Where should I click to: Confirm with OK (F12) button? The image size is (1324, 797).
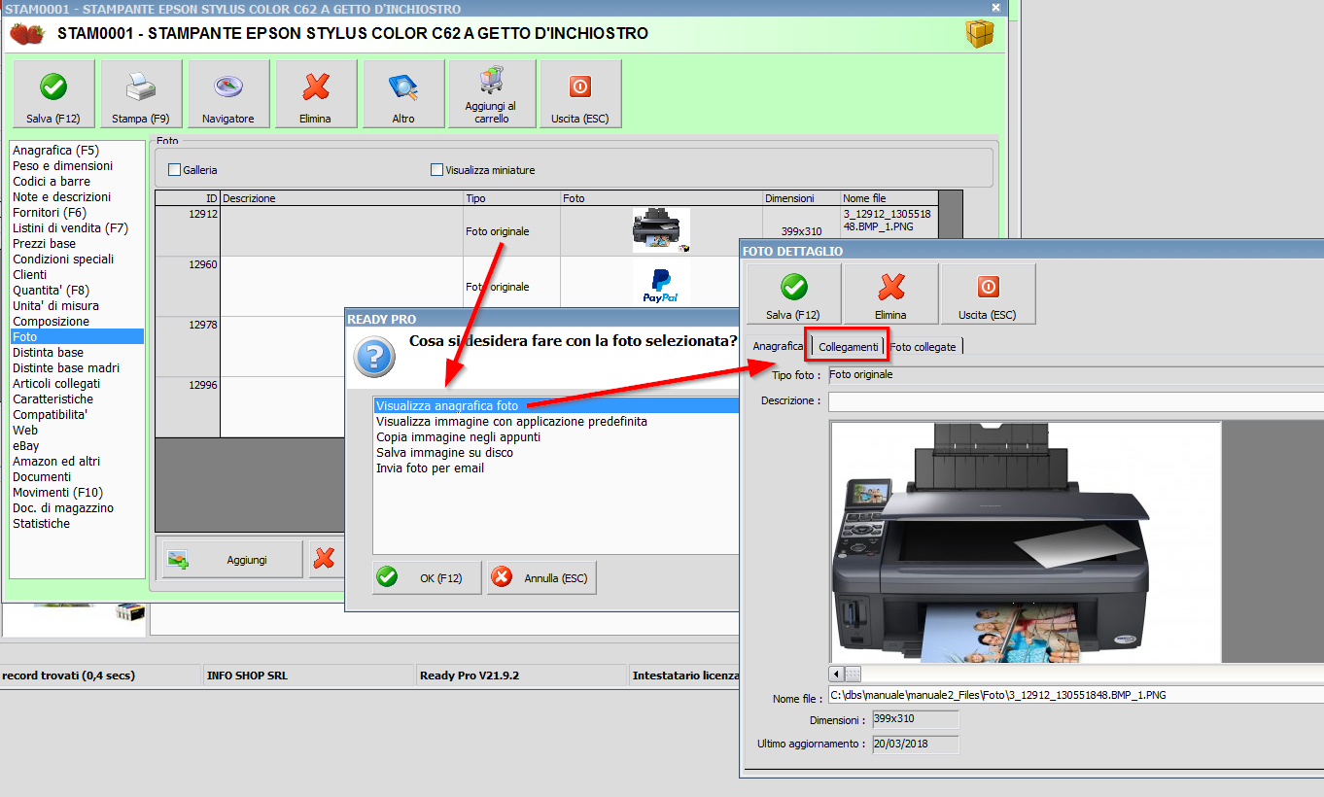[427, 577]
